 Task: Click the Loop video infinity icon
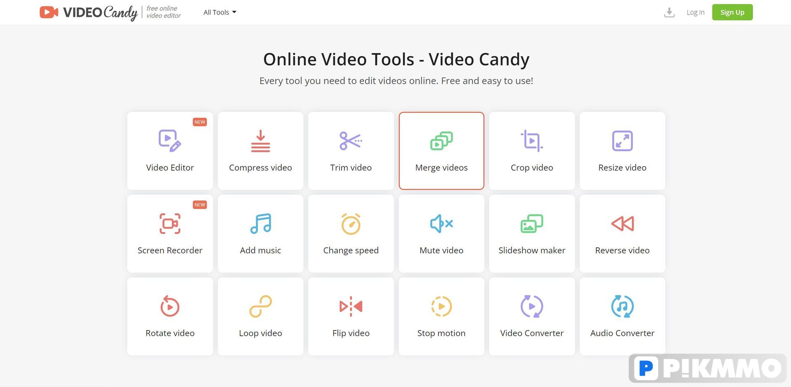tap(260, 306)
